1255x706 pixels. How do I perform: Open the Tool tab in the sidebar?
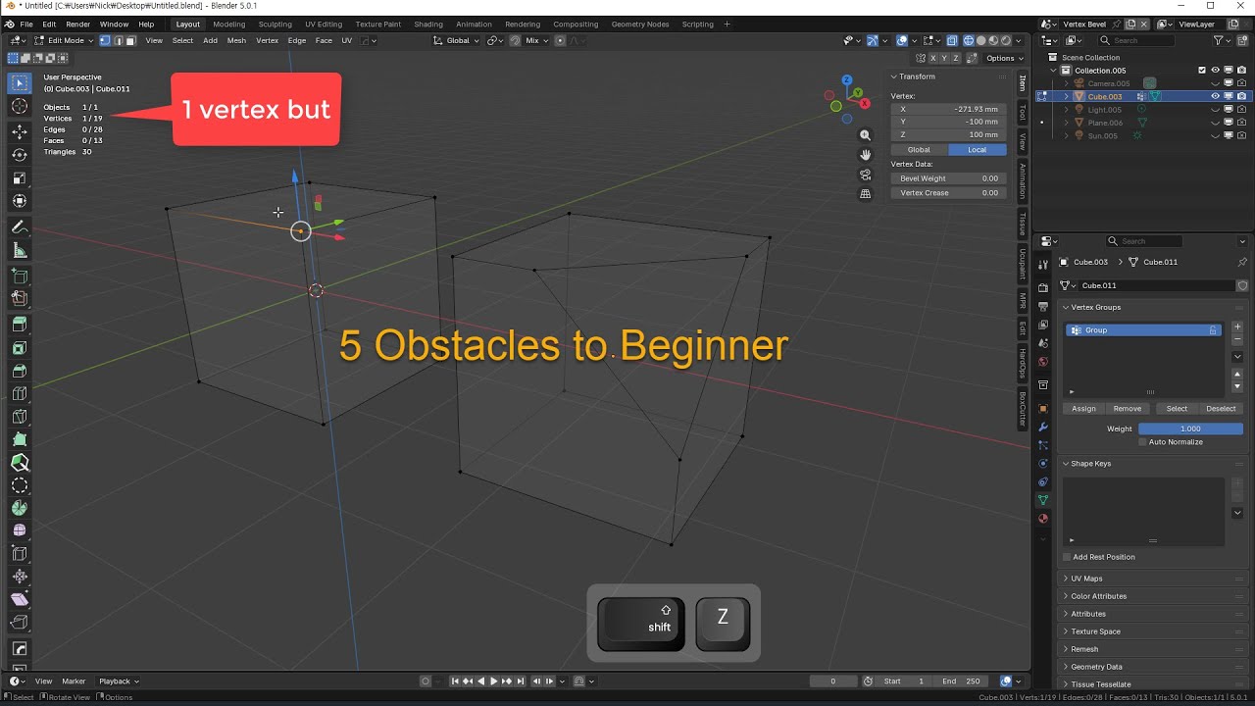pos(1023,112)
